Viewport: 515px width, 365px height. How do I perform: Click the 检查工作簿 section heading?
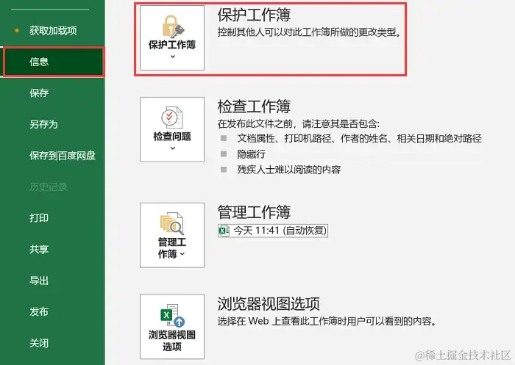[254, 106]
